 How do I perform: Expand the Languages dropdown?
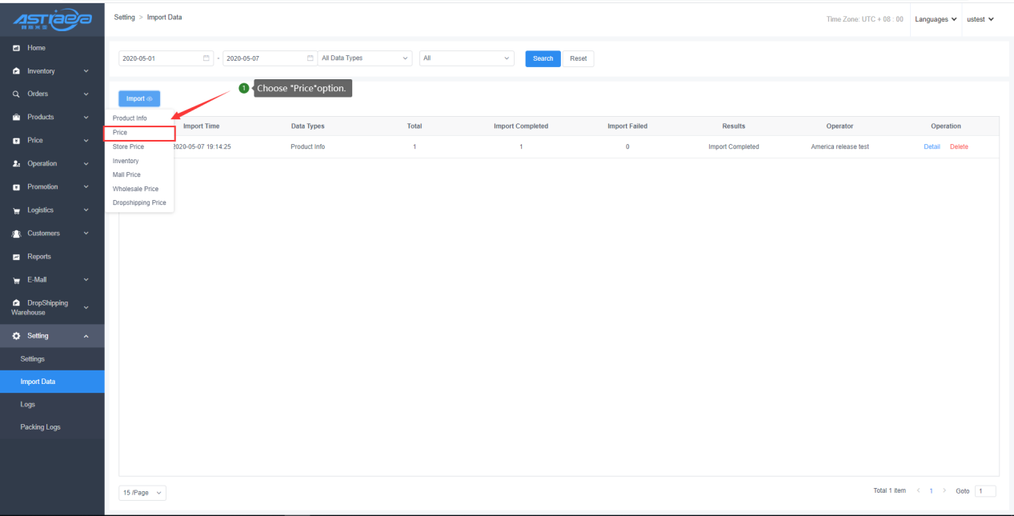point(936,19)
